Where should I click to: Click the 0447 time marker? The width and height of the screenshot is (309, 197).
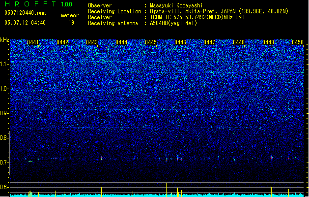click(209, 42)
